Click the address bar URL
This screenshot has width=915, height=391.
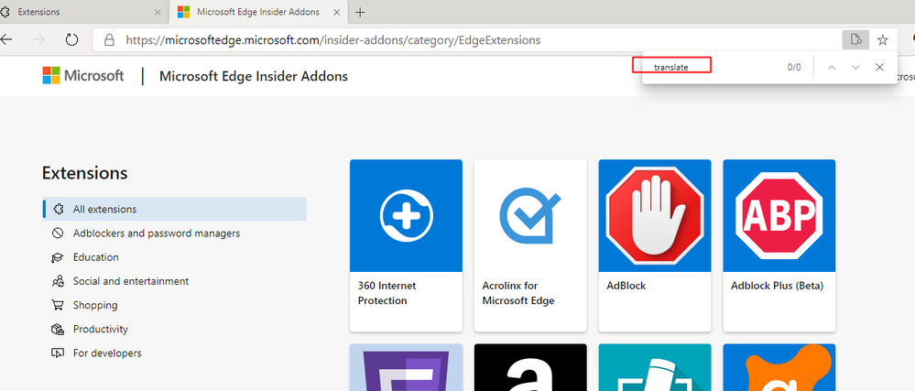pos(333,40)
